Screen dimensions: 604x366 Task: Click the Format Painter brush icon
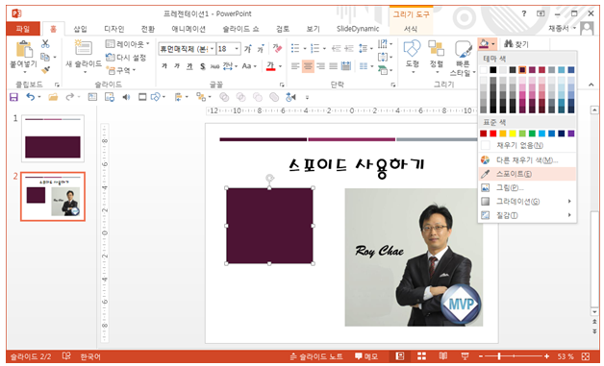[x=45, y=70]
